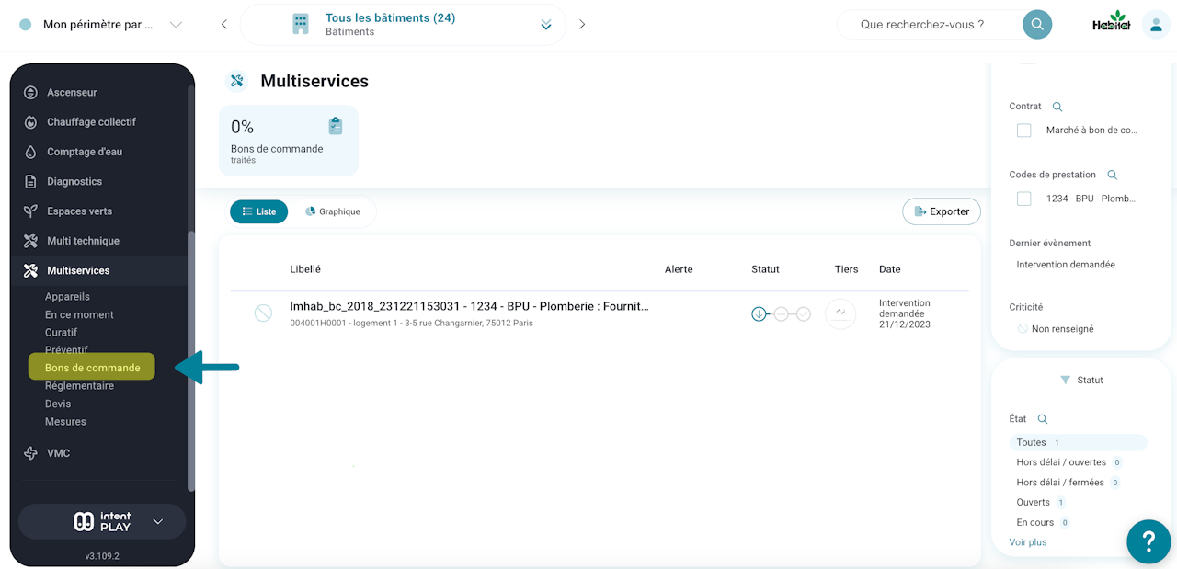
Task: Open the En ce moment submenu item
Action: (79, 314)
